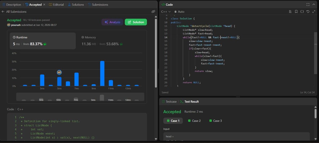319x143 pixels.
Task: Click the 'return NULL;' line
Action: click(192, 82)
